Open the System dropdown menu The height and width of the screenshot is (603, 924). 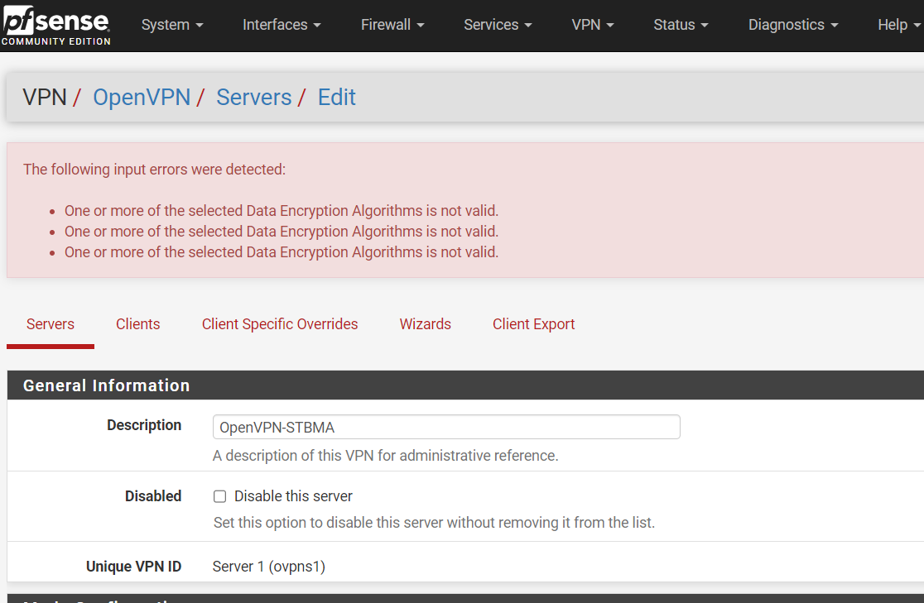pyautogui.click(x=171, y=25)
